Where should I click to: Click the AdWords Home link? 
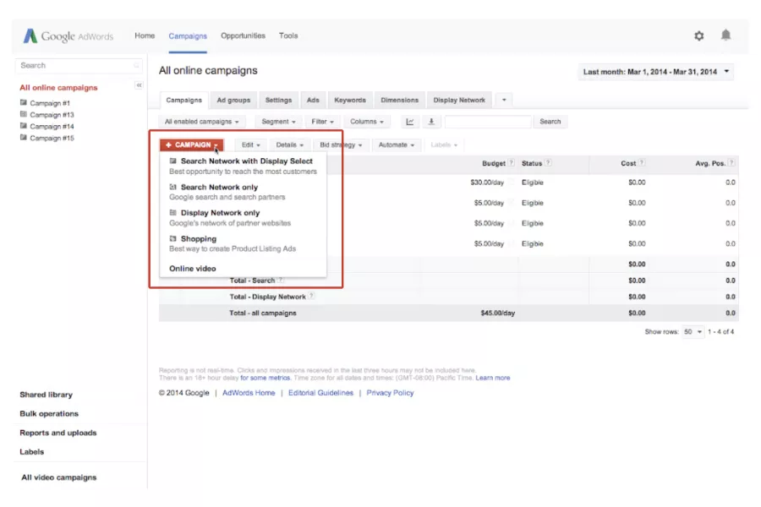248,392
